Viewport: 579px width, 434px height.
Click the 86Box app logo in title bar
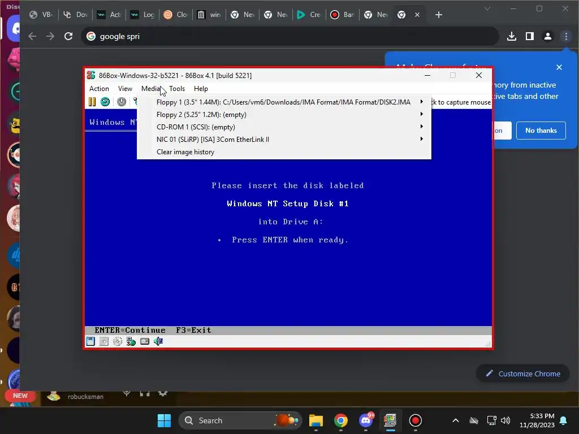click(x=91, y=75)
